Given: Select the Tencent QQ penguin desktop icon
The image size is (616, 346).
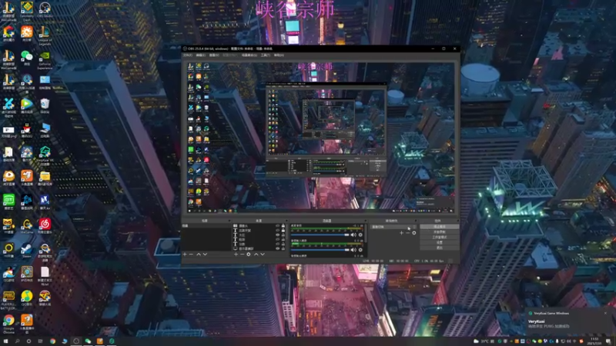Looking at the screenshot, I should 27,130.
